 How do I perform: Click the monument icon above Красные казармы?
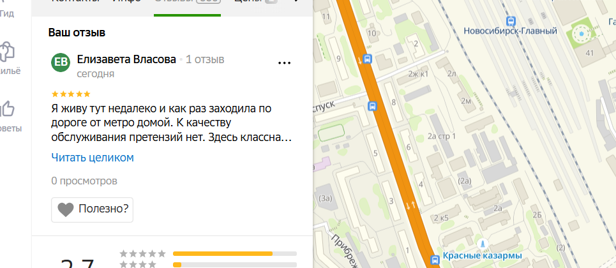pos(484,244)
